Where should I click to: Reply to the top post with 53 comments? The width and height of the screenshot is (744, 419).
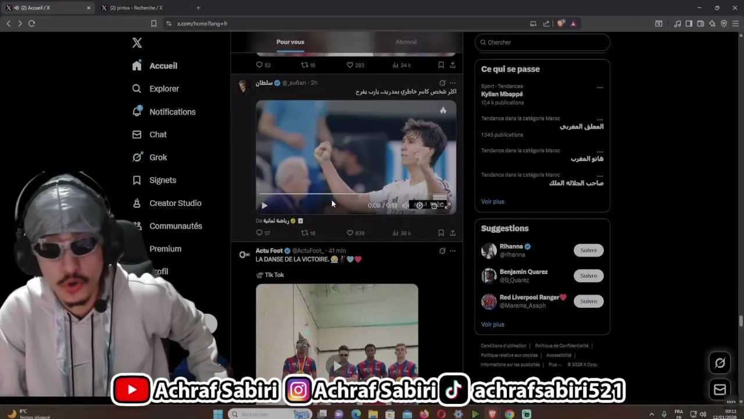coord(263,65)
